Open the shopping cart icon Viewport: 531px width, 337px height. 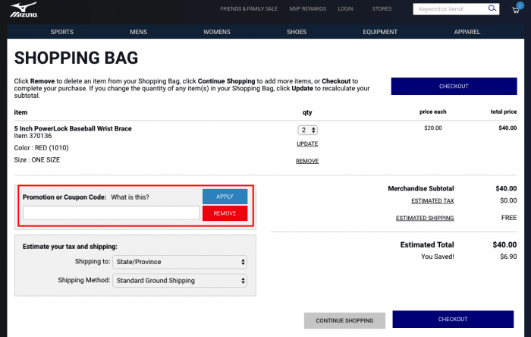pyautogui.click(x=516, y=9)
